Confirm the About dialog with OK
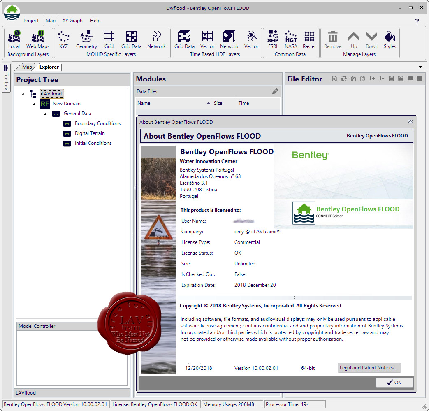 point(394,383)
